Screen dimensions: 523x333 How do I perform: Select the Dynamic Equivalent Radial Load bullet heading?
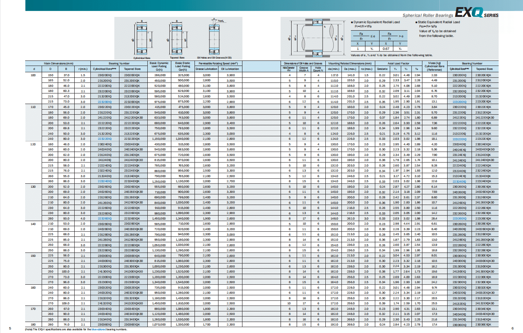click(x=375, y=22)
